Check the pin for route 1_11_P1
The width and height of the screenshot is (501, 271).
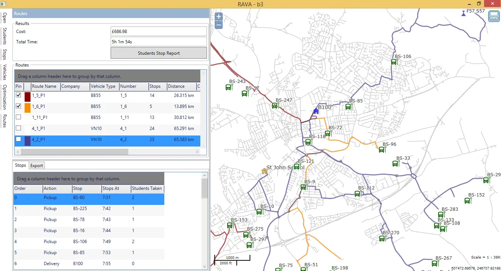(18, 117)
